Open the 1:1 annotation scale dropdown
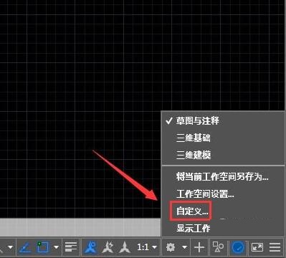The height and width of the screenshot is (258, 286). pos(147,247)
